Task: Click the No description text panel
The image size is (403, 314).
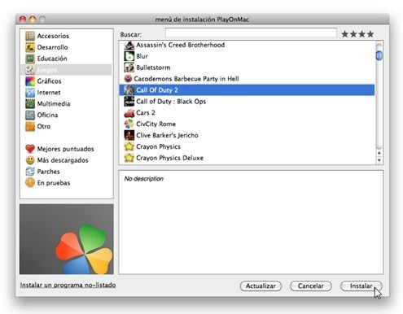Action: pos(251,222)
